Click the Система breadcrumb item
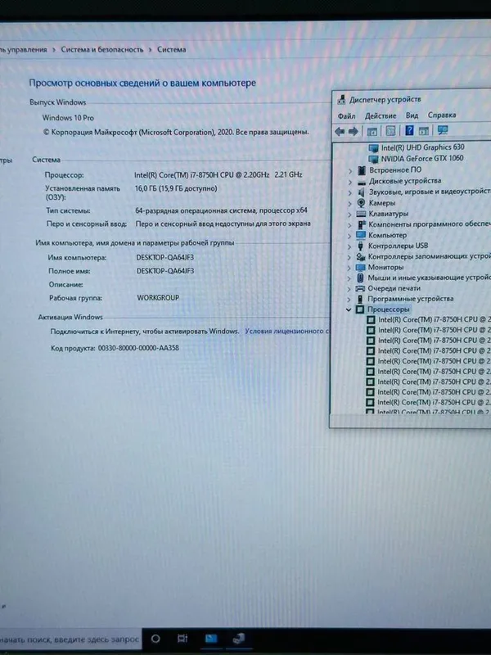The image size is (491, 655). click(172, 49)
